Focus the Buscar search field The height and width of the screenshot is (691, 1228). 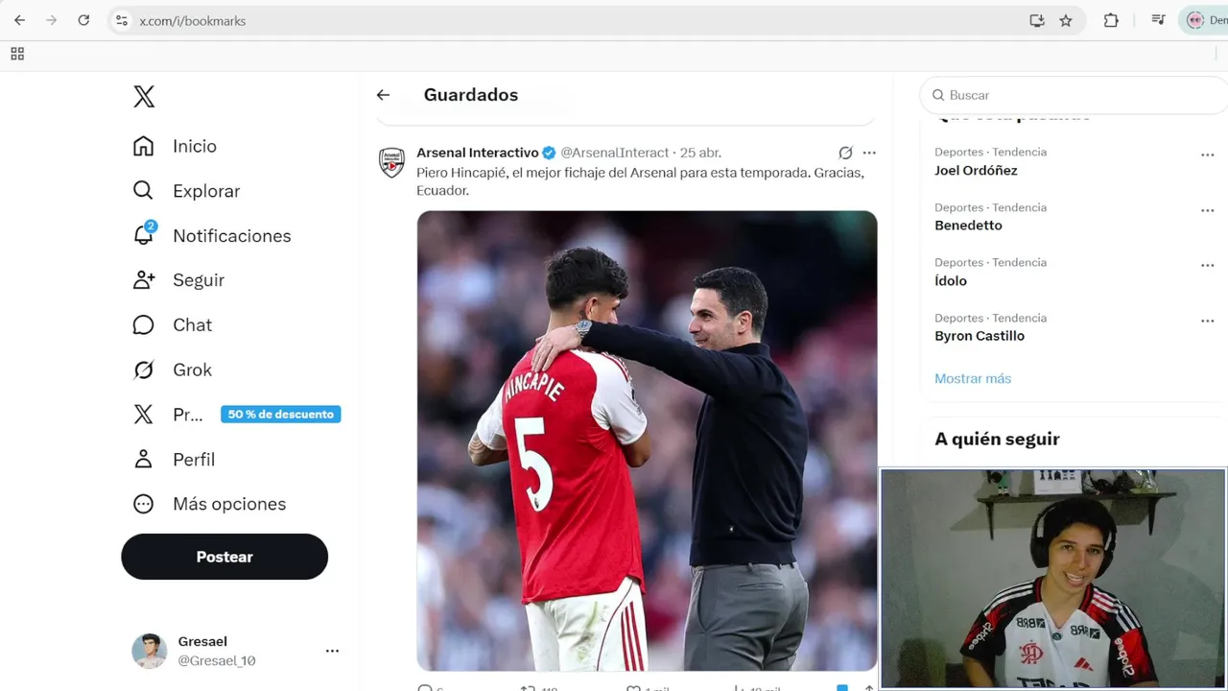pos(1074,95)
